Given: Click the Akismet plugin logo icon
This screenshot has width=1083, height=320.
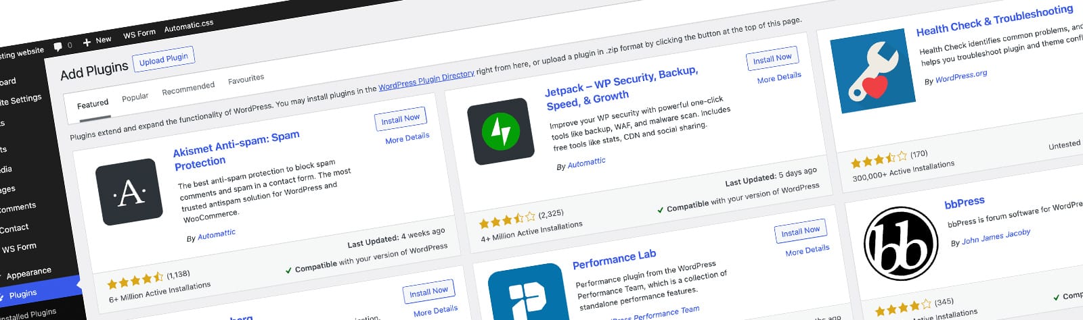Looking at the screenshot, I should point(129,192).
